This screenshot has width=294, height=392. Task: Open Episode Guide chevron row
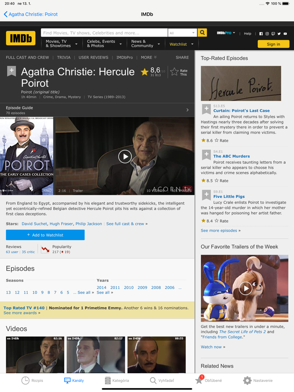[x=97, y=110]
